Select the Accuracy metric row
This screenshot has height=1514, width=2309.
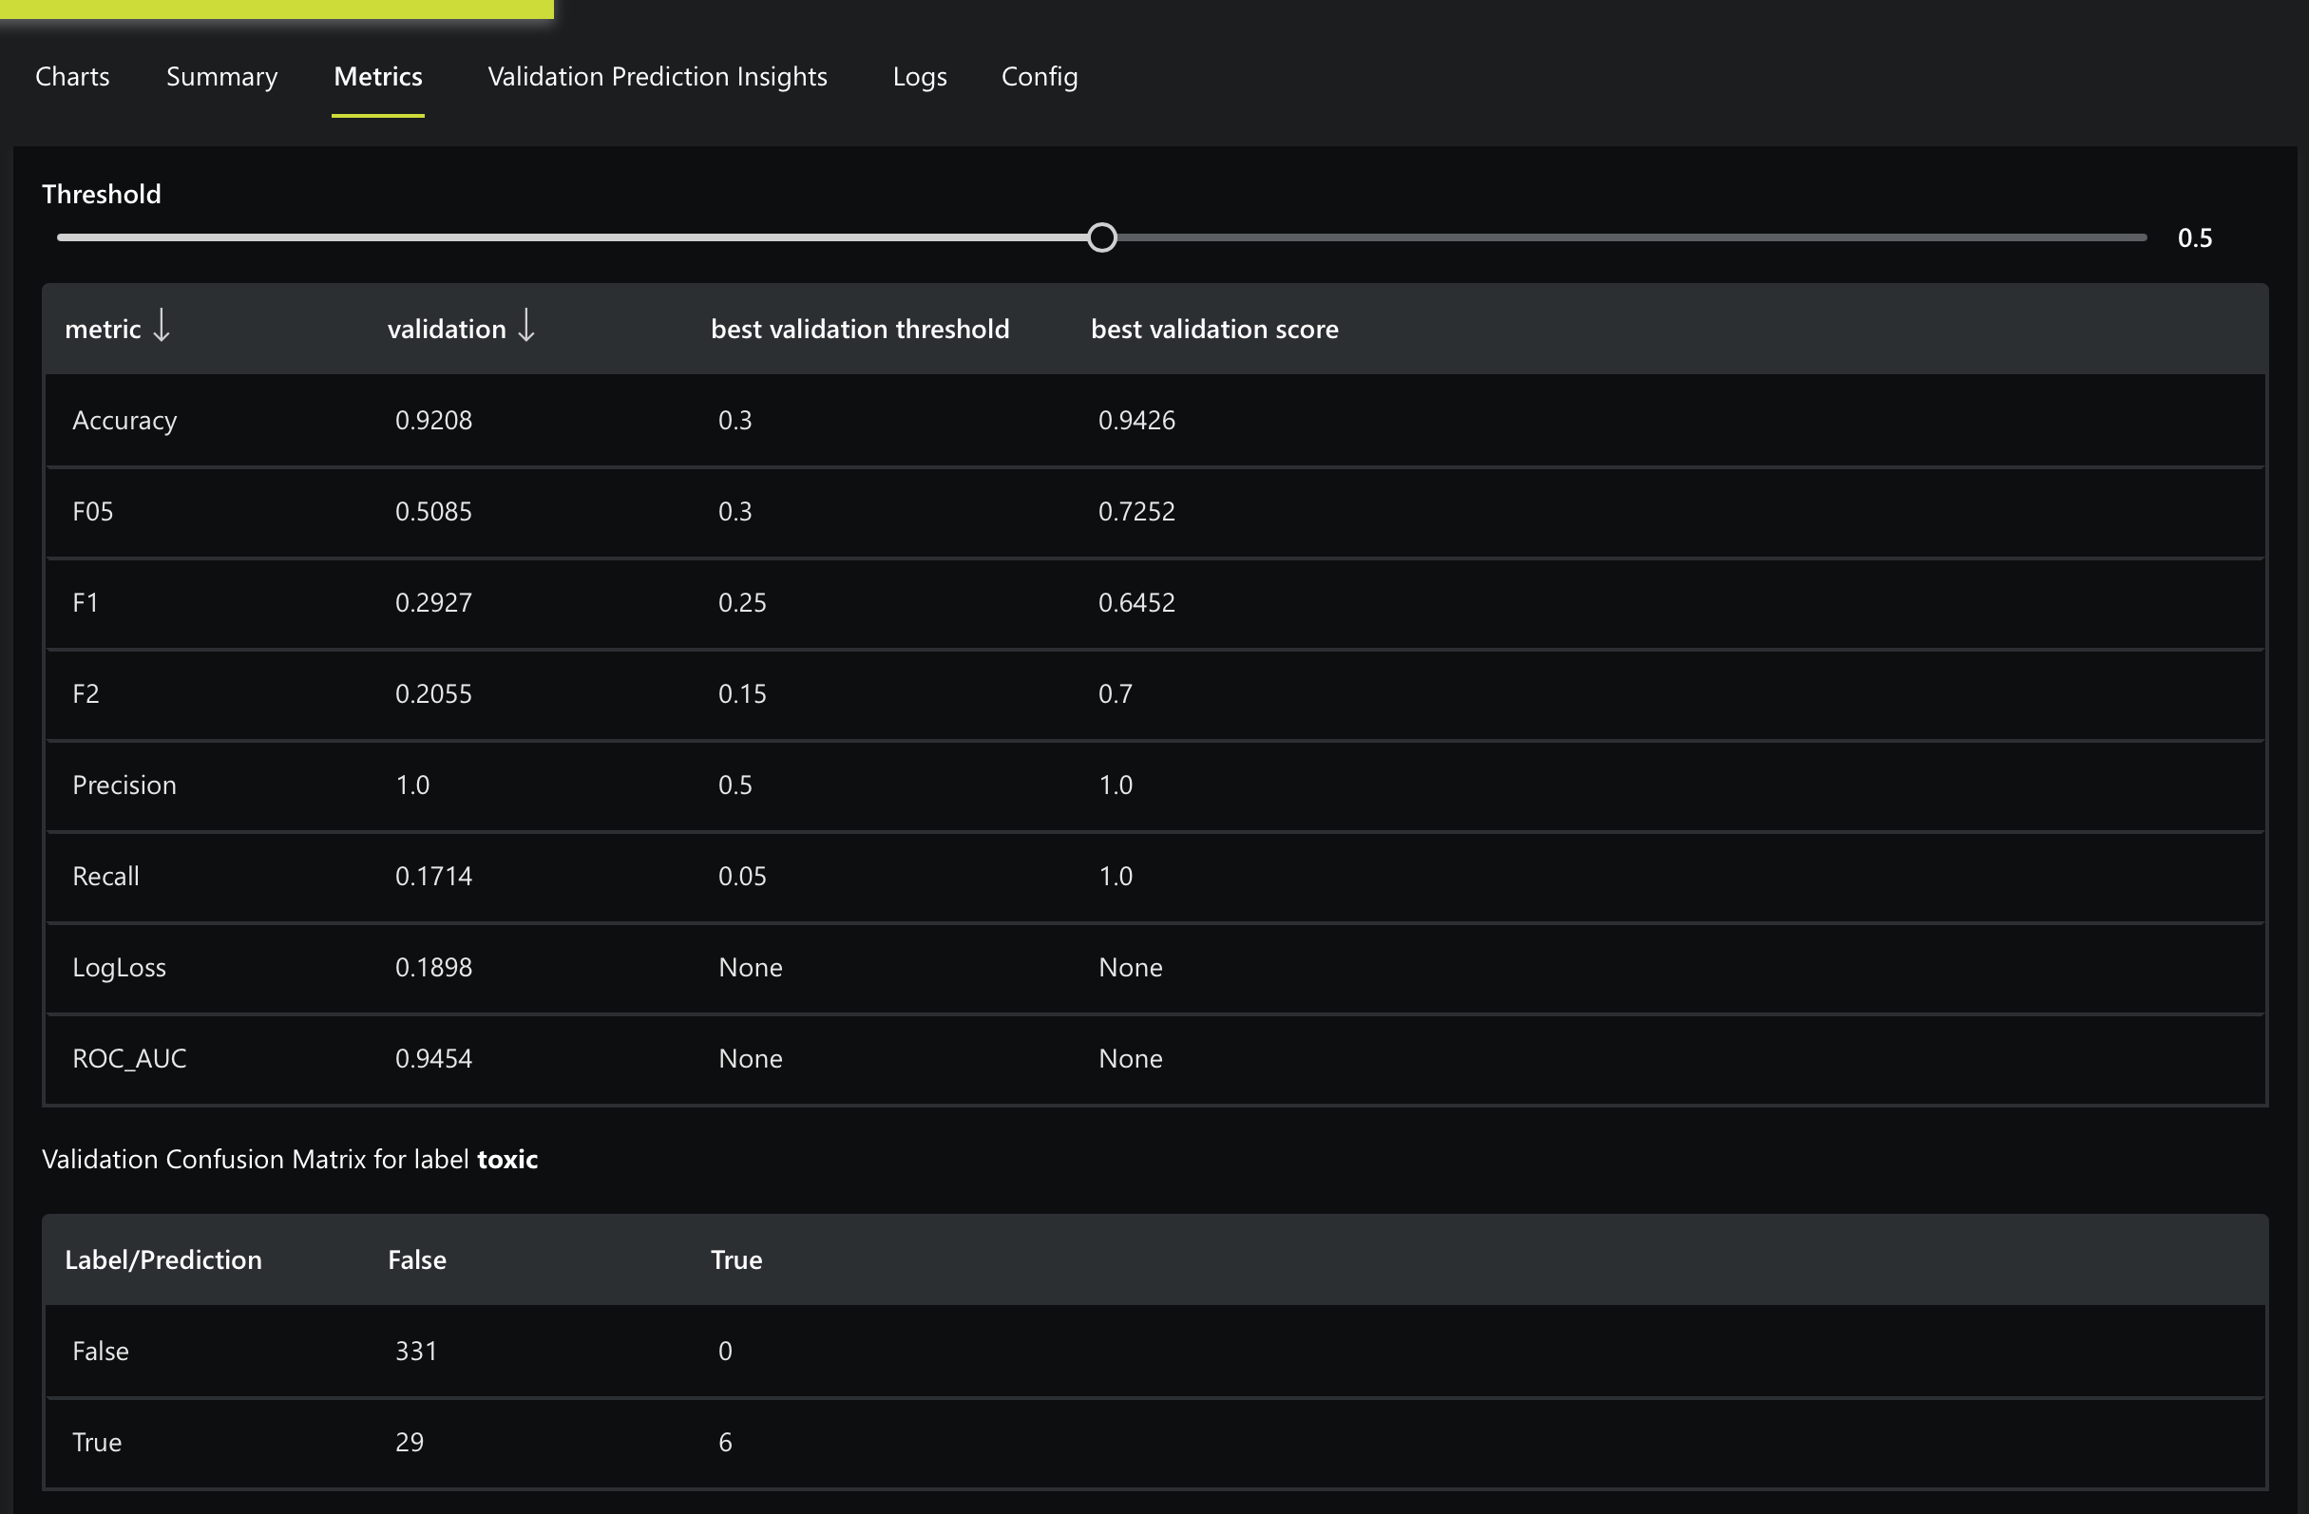tap(124, 420)
